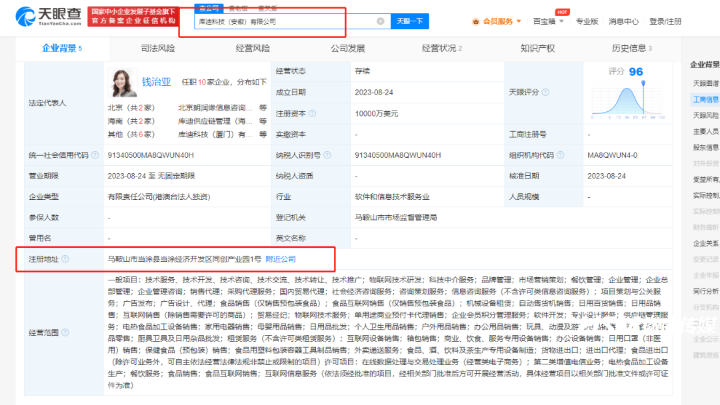Click the 纳税人识别号 value 91340500MA8QWUN40H
Image resolution: width=720 pixels, height=405 pixels.
[x=397, y=155]
